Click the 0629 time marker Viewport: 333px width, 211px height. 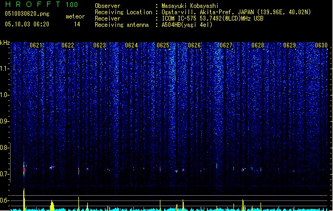pos(290,45)
